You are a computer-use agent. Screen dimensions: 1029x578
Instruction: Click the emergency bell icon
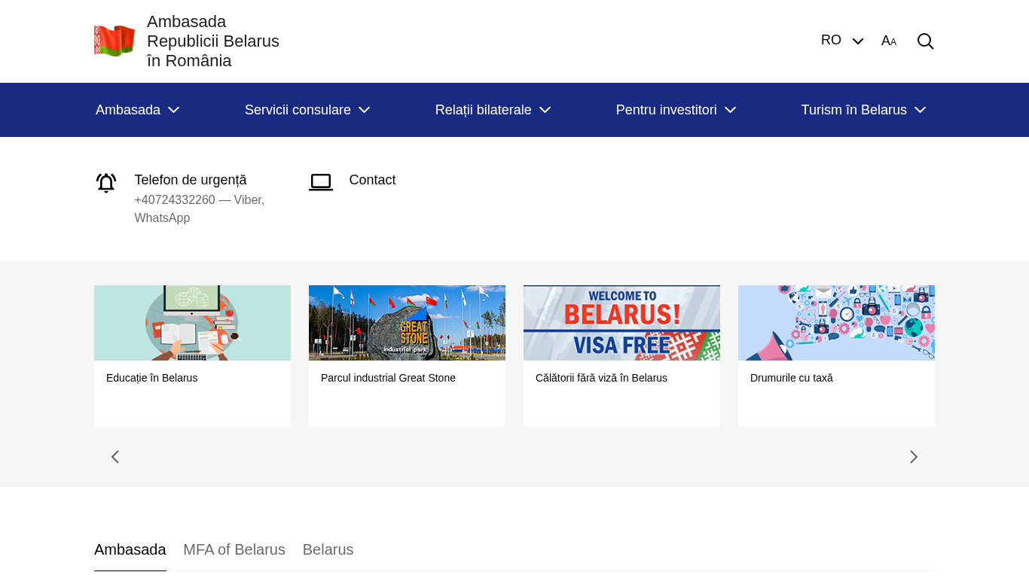click(x=106, y=183)
